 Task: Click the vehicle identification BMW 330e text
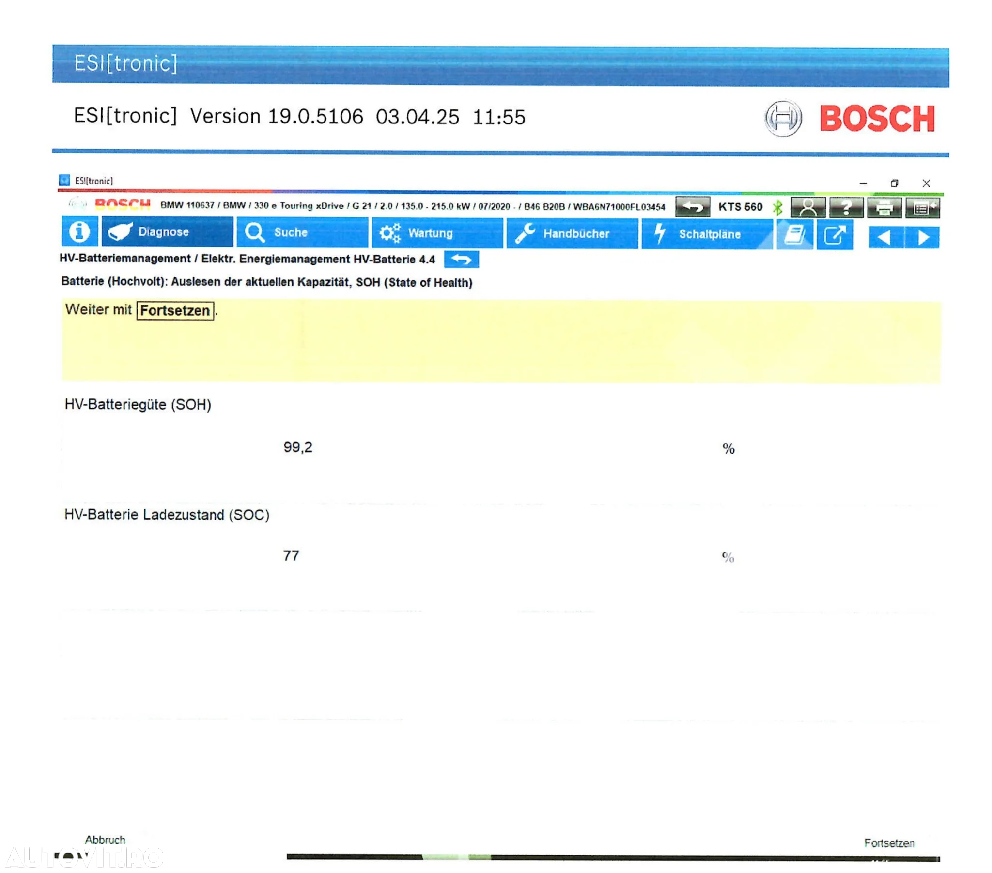coord(413,206)
